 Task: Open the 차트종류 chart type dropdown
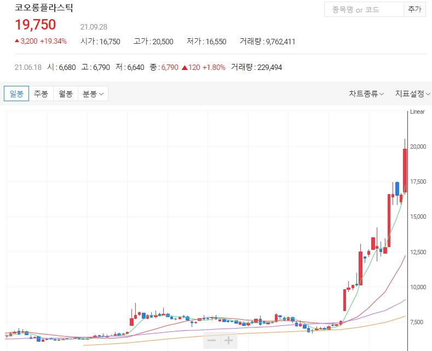(x=366, y=94)
